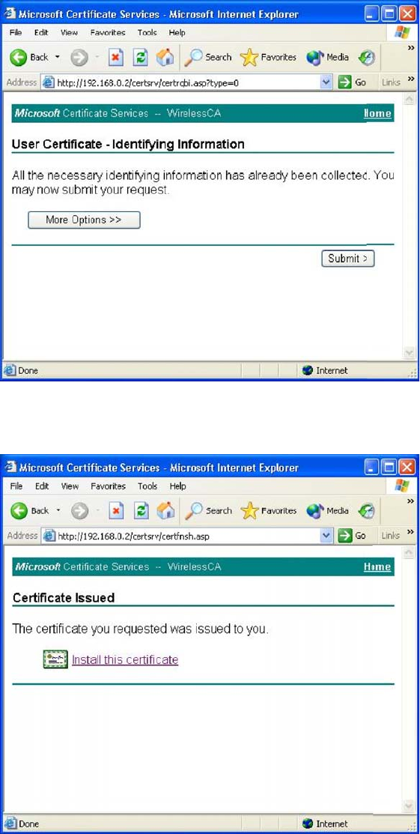Submit the certificate request
Image resolution: width=420 pixels, height=834 pixels.
coord(348,259)
